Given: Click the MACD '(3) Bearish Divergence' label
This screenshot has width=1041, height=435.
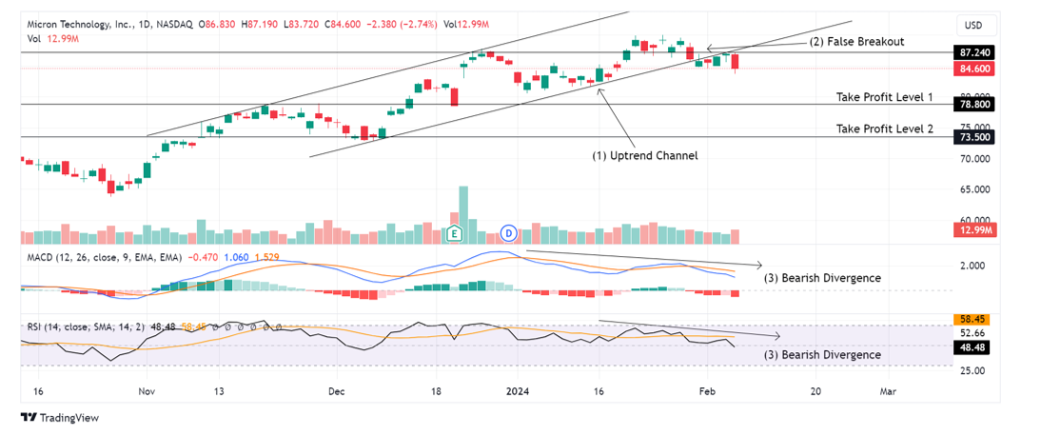Looking at the screenshot, I should tap(823, 278).
